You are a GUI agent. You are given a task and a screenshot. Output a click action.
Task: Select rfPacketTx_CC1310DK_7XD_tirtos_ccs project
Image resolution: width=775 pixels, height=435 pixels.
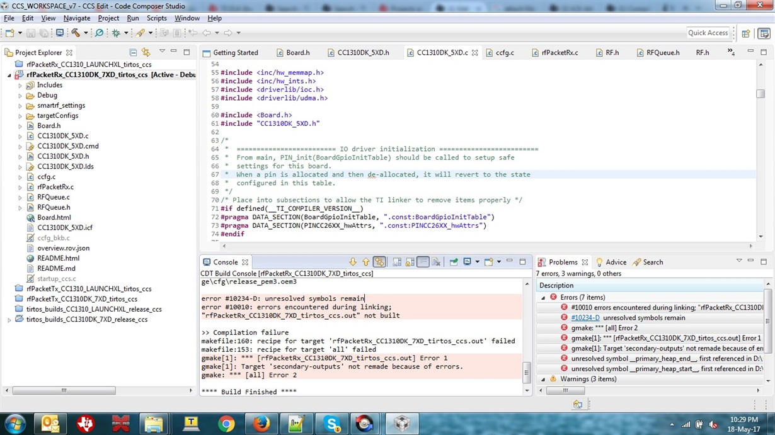click(81, 299)
